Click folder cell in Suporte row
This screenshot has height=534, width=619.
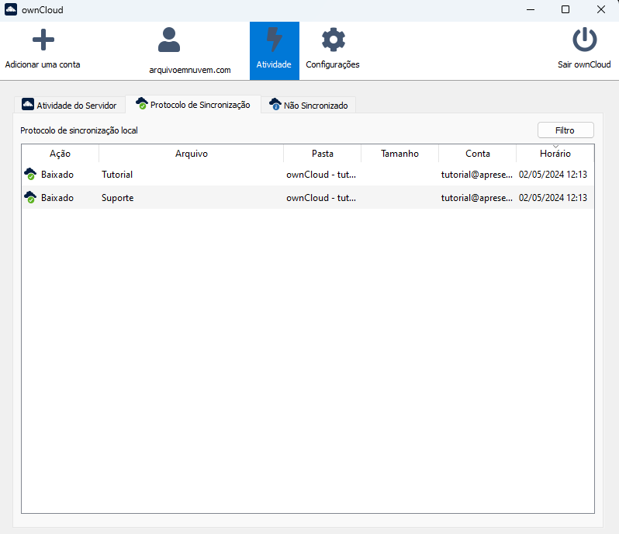321,198
